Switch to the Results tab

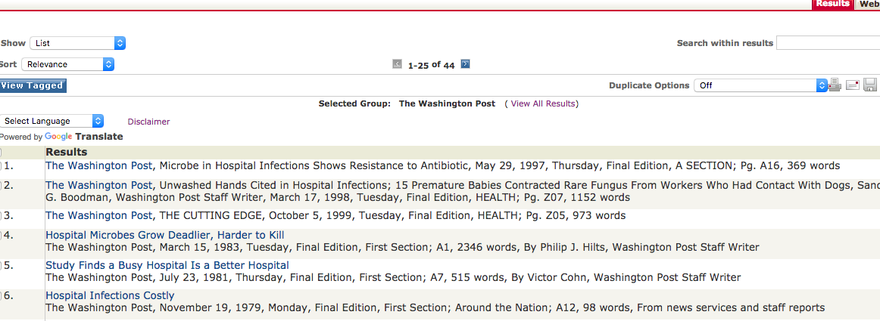[833, 4]
